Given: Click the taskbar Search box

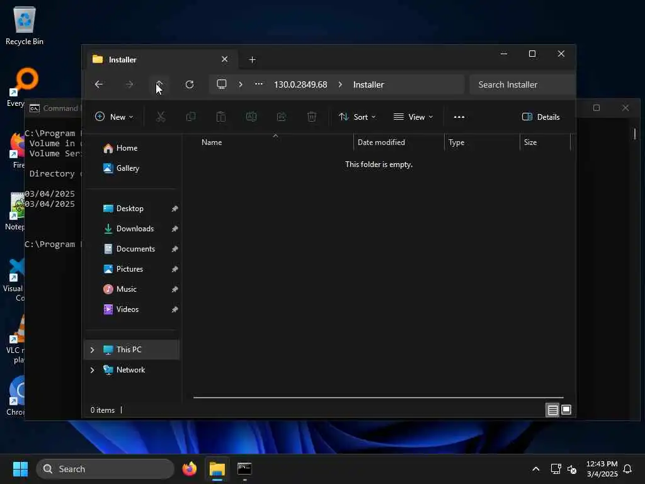Looking at the screenshot, I should 105,469.
